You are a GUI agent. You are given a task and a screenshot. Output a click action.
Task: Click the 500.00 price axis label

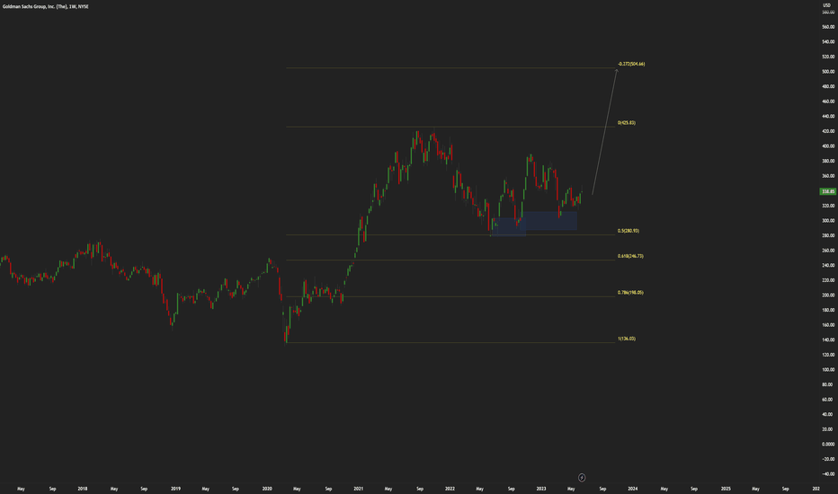click(828, 72)
